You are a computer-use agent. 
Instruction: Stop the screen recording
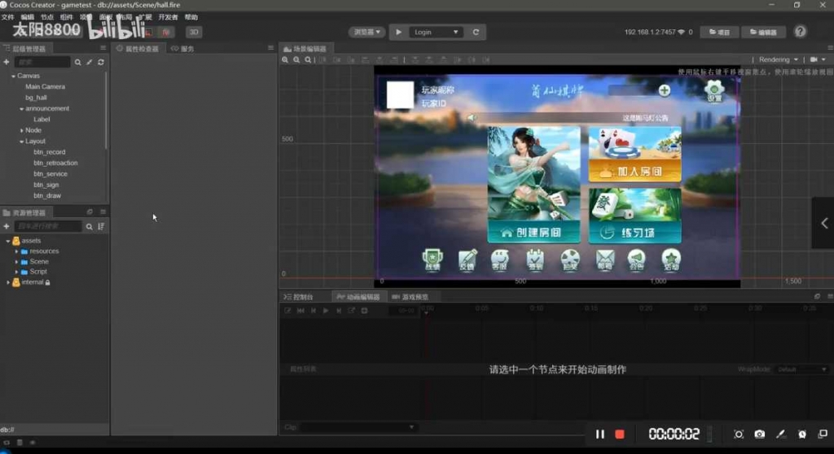pyautogui.click(x=620, y=434)
